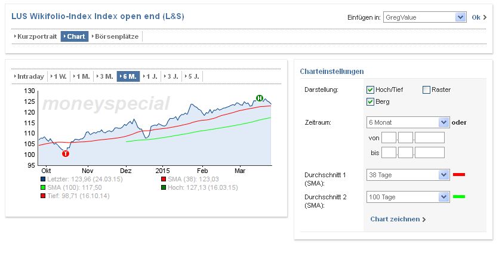Select the 1 J. time range
This screenshot has height=253, width=499.
(x=152, y=76)
